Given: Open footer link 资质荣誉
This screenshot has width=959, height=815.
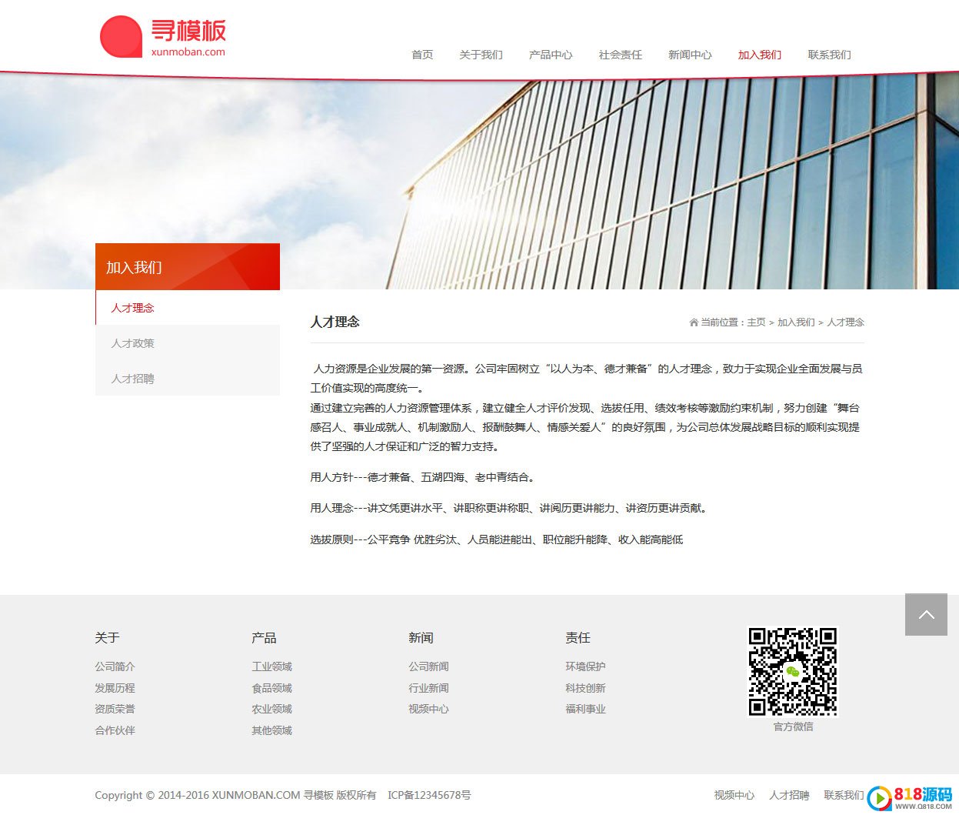Looking at the screenshot, I should point(115,709).
